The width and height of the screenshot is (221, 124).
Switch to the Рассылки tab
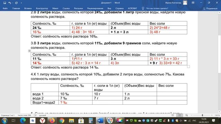pyautogui.click(x=78, y=8)
